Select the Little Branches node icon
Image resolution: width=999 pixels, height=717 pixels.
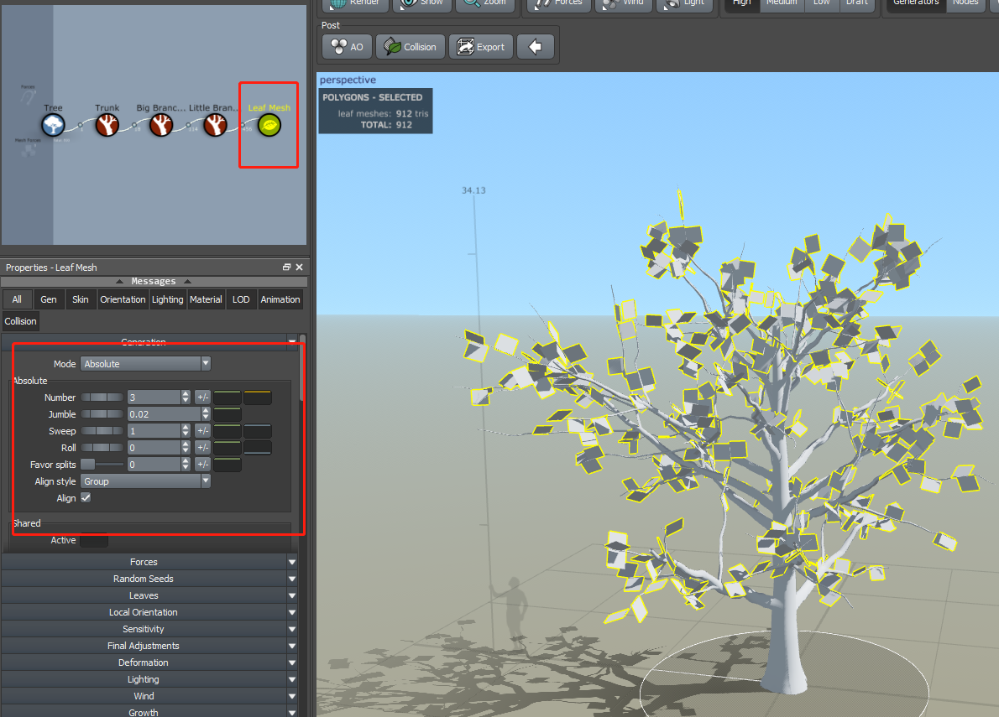[x=216, y=125]
